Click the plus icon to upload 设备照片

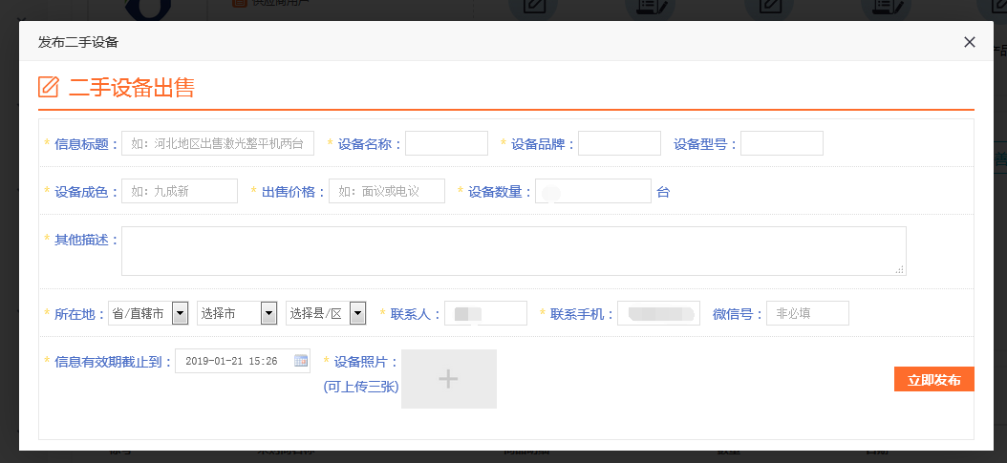coord(448,379)
